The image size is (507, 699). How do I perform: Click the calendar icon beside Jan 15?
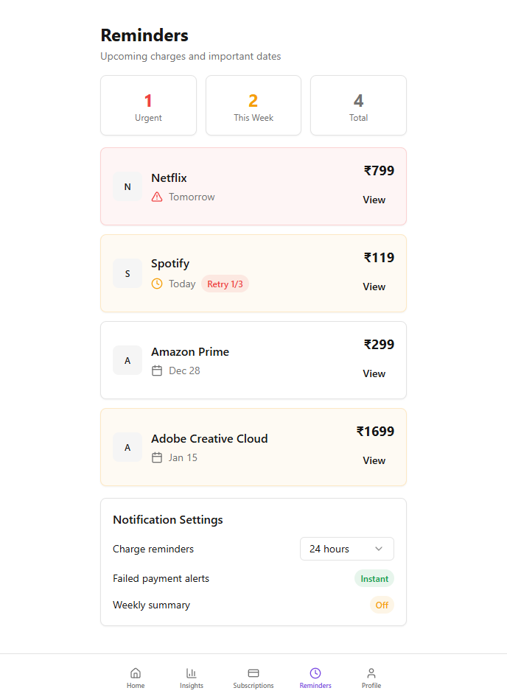157,457
